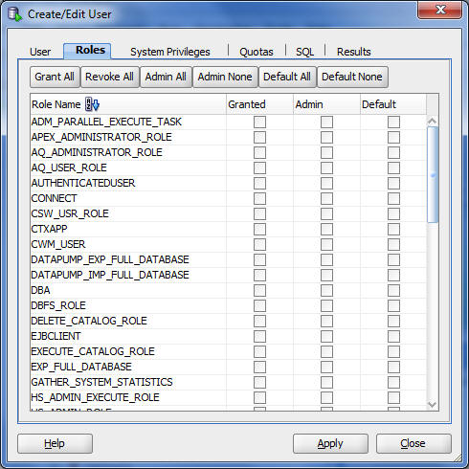Switch to the User tab

pyautogui.click(x=40, y=52)
